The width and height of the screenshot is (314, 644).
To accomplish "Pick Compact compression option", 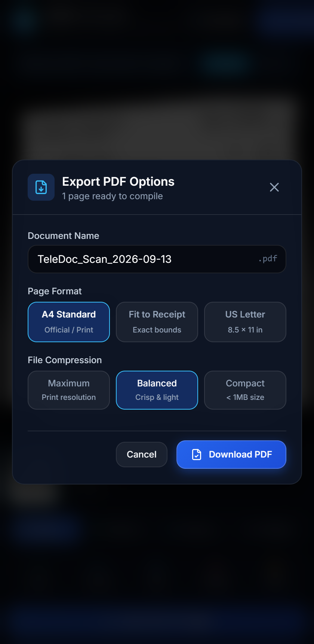I will (245, 390).
